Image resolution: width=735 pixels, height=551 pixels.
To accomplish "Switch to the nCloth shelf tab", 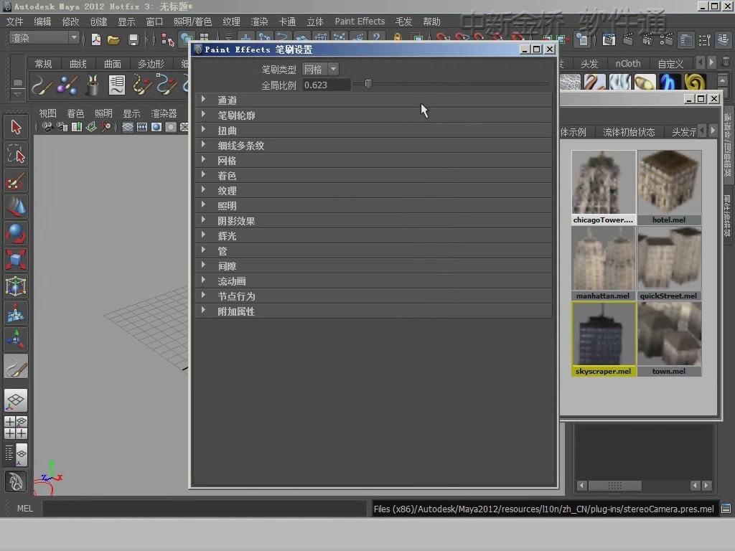I will (627, 63).
